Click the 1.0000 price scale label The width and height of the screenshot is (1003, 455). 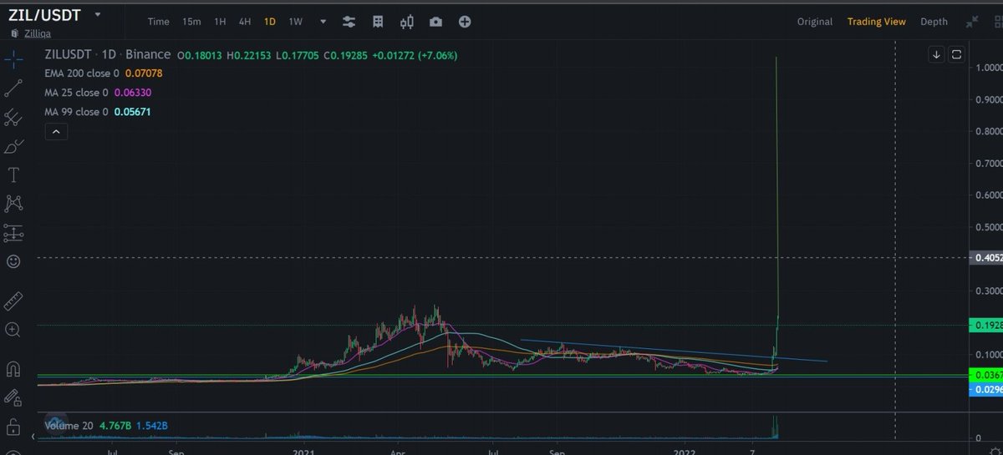tap(989, 68)
